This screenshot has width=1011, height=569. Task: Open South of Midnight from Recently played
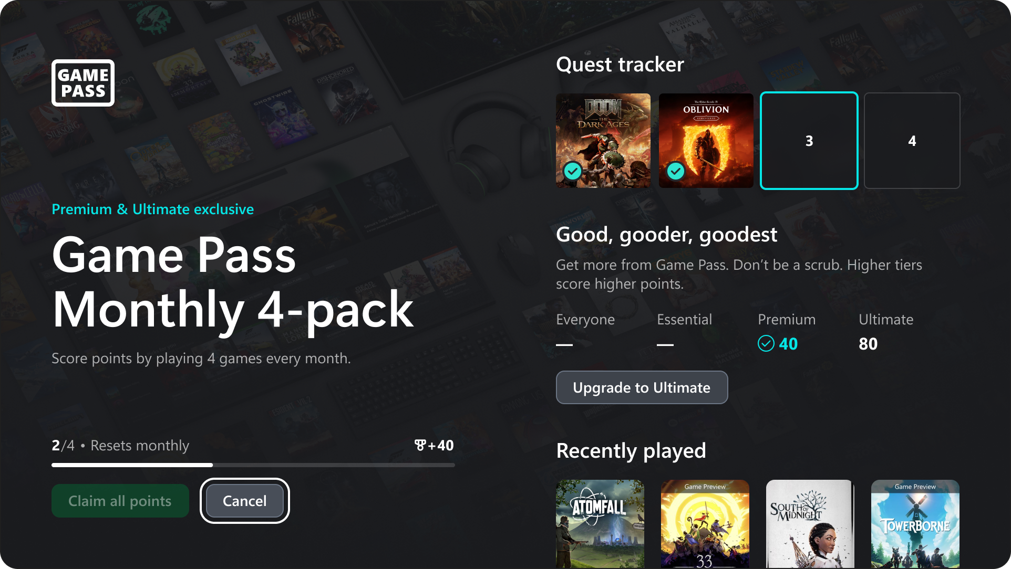[x=810, y=524]
